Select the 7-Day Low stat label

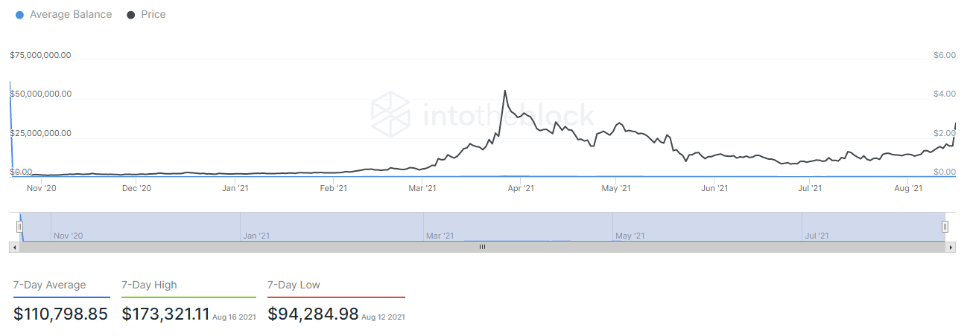click(294, 285)
